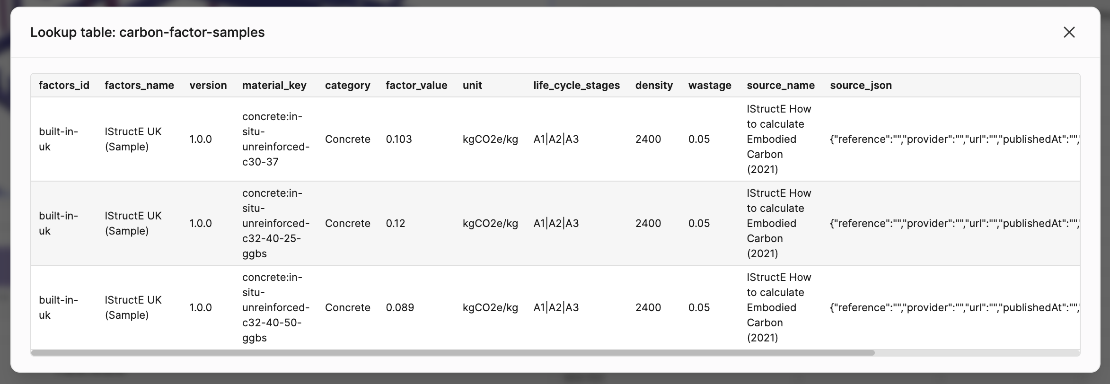
Task: Click the horizontal scrollbar thumb
Action: [x=453, y=353]
